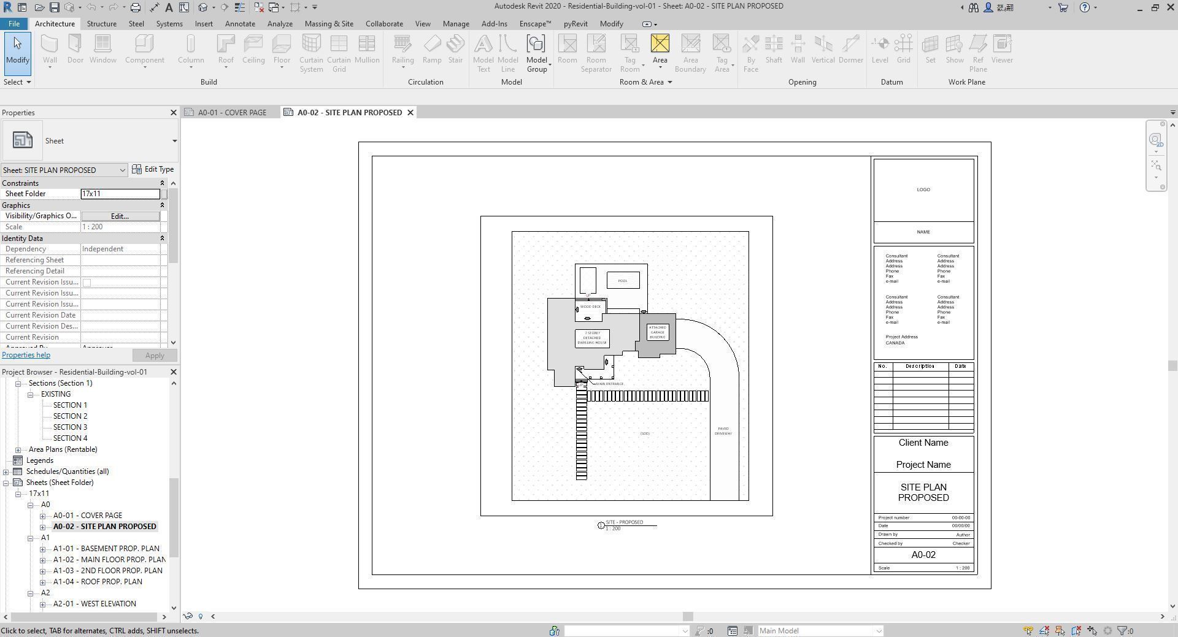This screenshot has width=1178, height=637.
Task: Expand Area Plans (Rentable) tree node
Action: coord(18,450)
